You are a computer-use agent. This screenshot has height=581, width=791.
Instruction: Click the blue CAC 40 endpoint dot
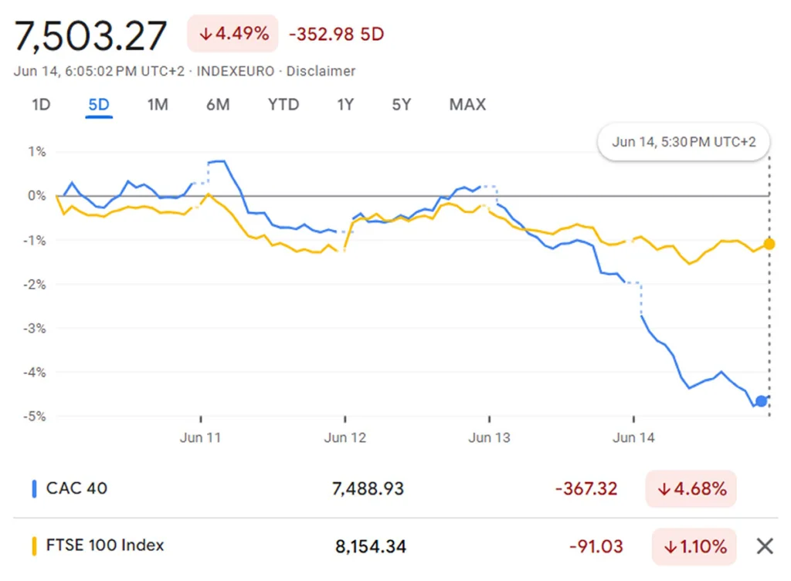click(x=761, y=400)
